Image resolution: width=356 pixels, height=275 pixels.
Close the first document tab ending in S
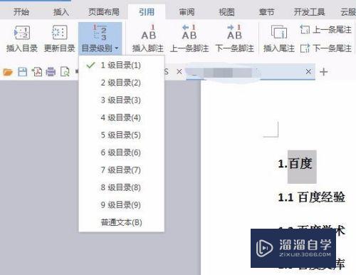tap(179, 71)
